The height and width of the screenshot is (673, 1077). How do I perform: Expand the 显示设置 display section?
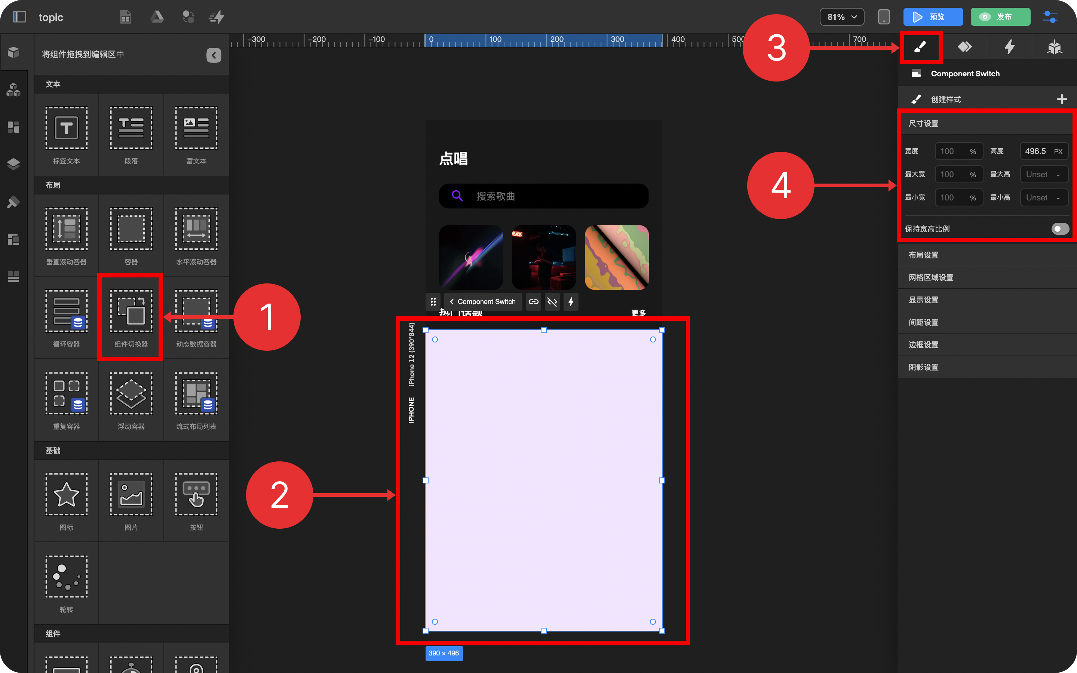(987, 300)
